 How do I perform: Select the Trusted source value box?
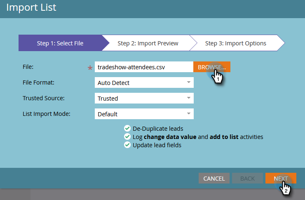click(144, 98)
